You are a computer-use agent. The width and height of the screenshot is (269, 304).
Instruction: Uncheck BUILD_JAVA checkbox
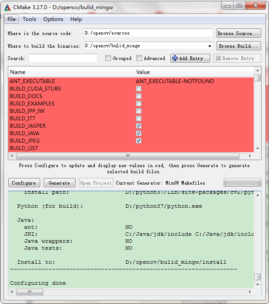tap(138, 133)
